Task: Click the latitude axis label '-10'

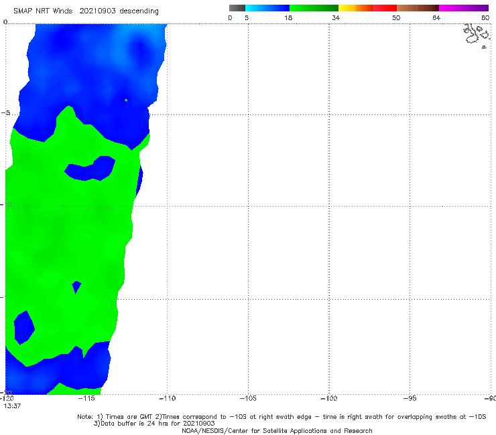Action: tap(5, 205)
